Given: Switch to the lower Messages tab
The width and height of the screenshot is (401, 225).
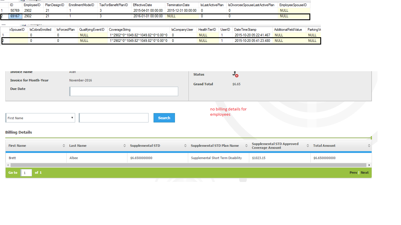Looking at the screenshot, I should tap(34, 25).
